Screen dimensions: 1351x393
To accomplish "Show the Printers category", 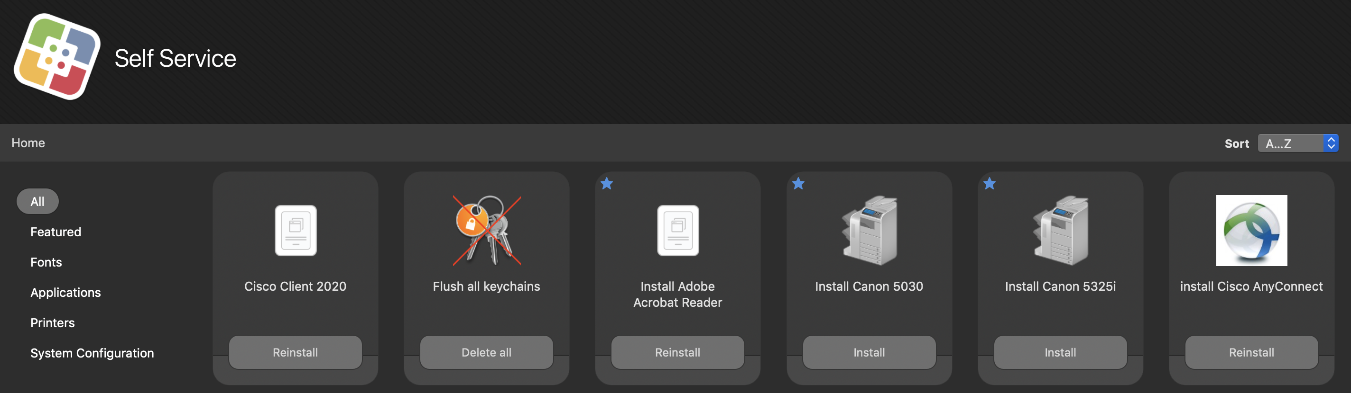I will coord(53,323).
